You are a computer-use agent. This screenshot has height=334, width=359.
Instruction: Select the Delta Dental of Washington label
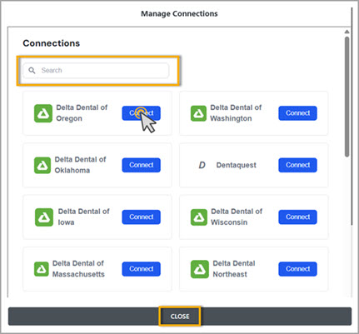pos(236,113)
